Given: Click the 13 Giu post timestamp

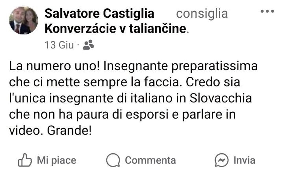Looking at the screenshot, I should click(x=59, y=45).
